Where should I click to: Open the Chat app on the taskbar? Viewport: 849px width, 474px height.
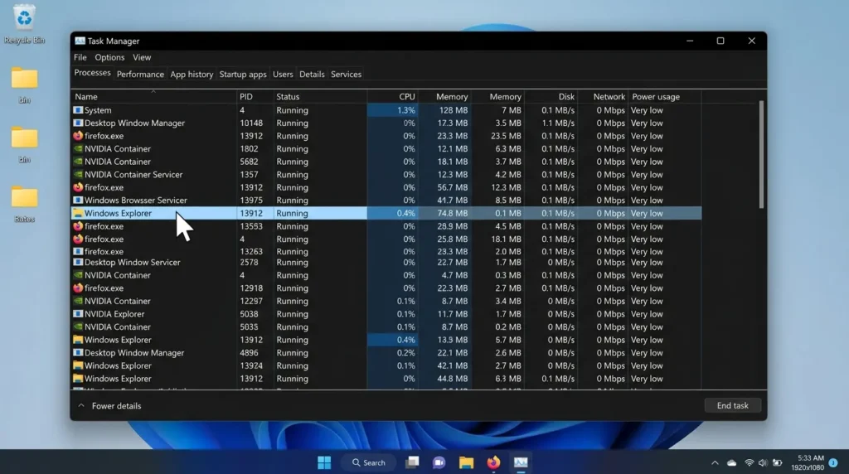[x=439, y=462]
